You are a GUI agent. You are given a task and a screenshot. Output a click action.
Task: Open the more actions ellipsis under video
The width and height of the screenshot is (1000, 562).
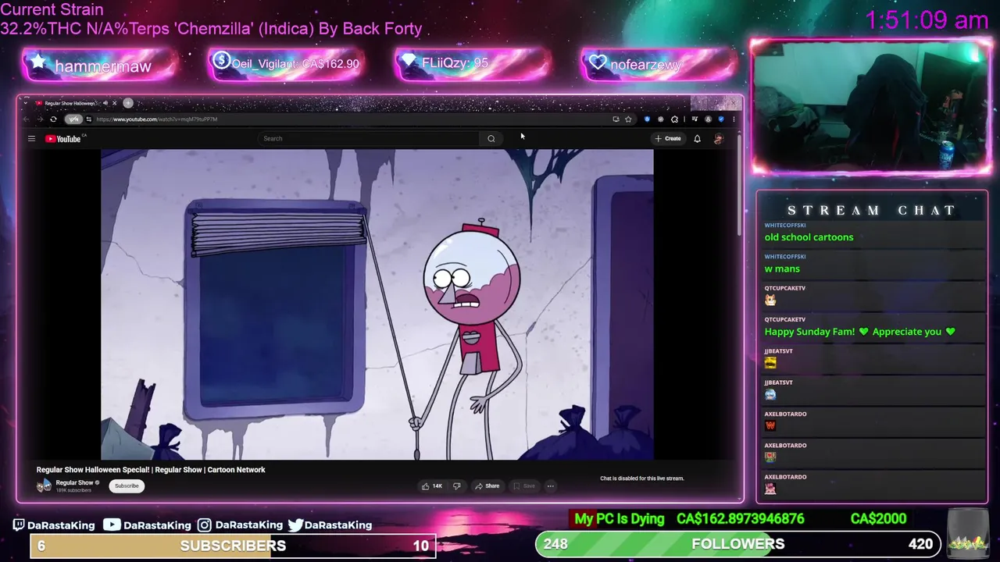[550, 486]
